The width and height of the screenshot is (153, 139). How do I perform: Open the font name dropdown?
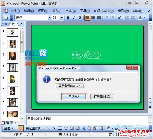(49, 18)
